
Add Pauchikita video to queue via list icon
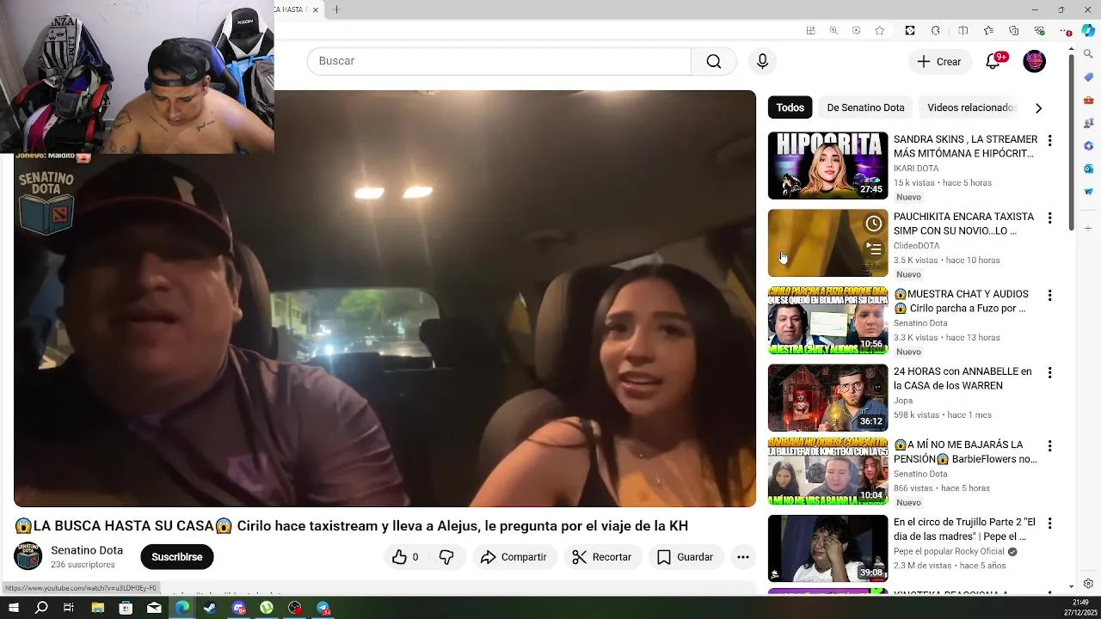[873, 249]
